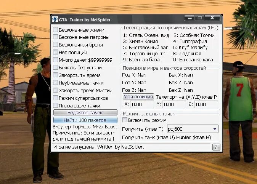
Task: Enable Режим суперпрыжков checkbox
Action: pos(56,98)
